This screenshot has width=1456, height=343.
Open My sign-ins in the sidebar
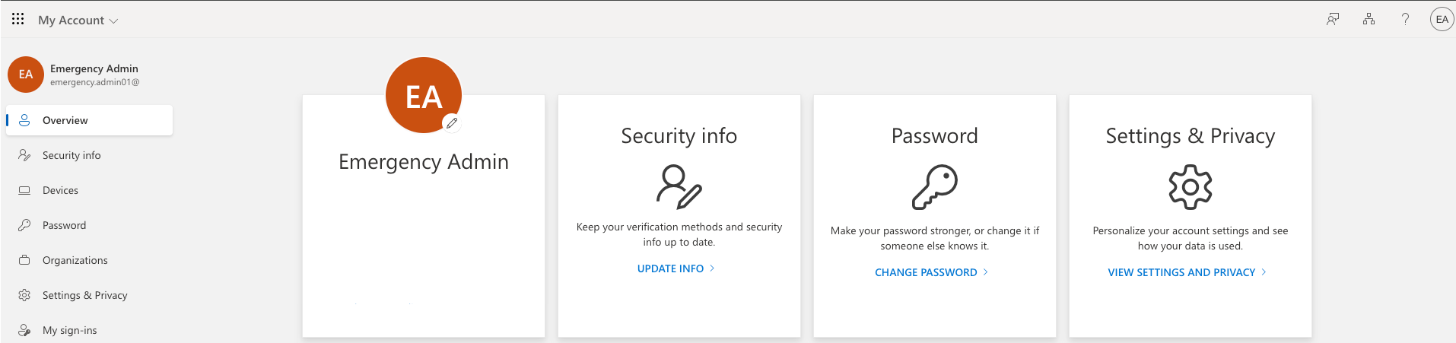click(69, 330)
